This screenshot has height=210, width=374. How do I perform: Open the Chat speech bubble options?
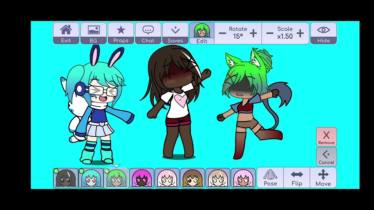[x=148, y=33]
